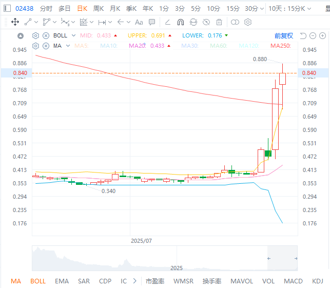
Task: Switch to 15分 minute chart
Action: click(233, 8)
